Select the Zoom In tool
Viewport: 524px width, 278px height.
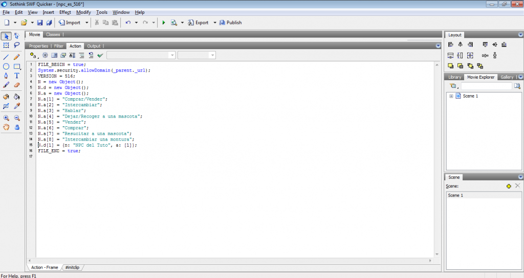tap(6, 118)
